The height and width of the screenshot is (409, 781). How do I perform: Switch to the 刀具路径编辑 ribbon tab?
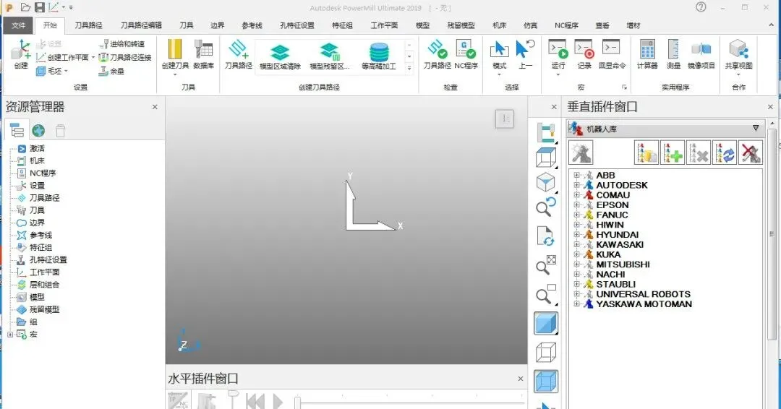click(141, 25)
